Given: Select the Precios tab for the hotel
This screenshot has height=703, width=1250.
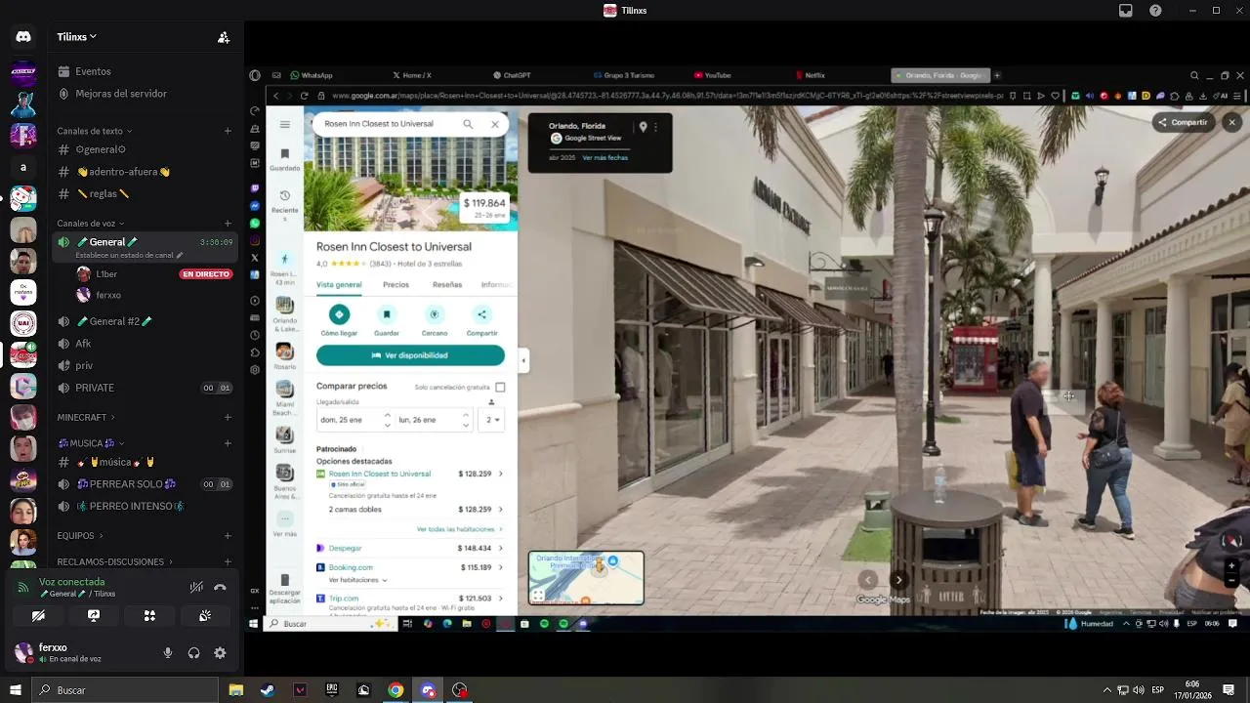Looking at the screenshot, I should tap(396, 285).
